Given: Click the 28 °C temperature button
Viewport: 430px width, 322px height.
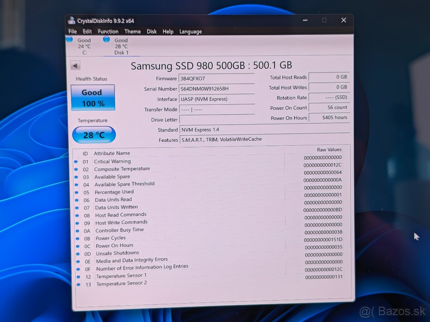Looking at the screenshot, I should (94, 135).
